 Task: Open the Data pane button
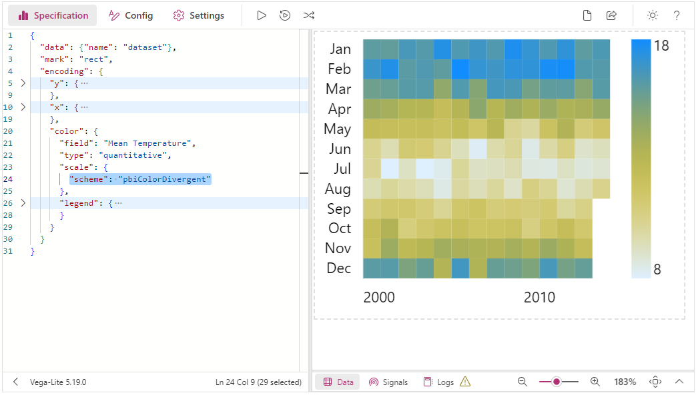[339, 382]
